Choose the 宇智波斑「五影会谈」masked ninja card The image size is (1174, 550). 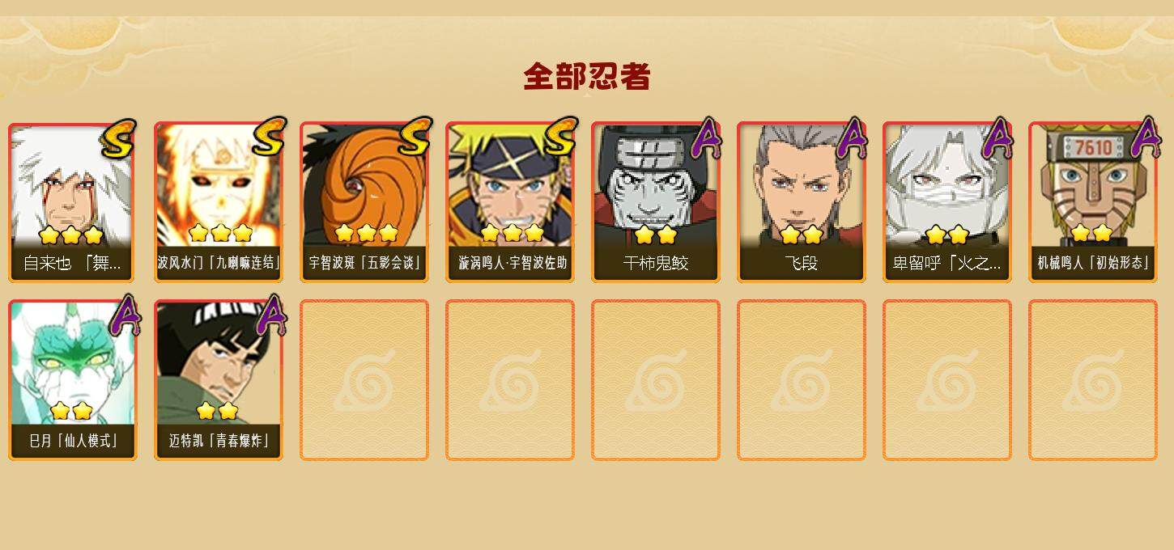(364, 202)
